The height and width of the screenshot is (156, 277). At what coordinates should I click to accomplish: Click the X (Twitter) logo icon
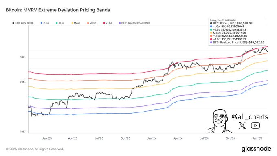pyautogui.click(x=242, y=125)
